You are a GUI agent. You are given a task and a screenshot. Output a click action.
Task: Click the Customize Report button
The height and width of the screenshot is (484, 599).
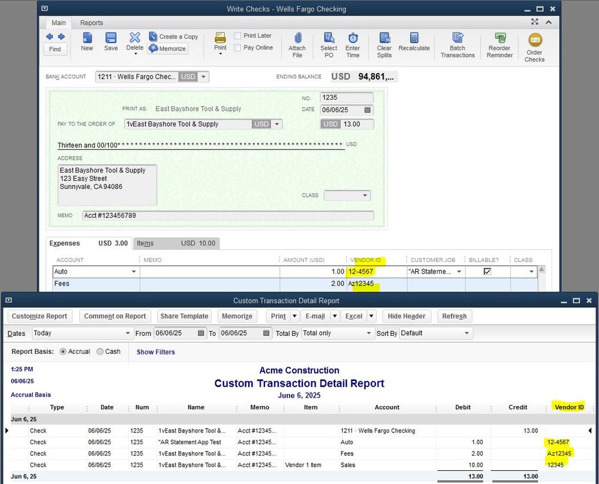(x=40, y=316)
